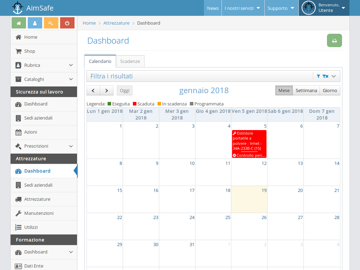Go to previous month with left arrow
360x270 pixels.
coord(93,90)
